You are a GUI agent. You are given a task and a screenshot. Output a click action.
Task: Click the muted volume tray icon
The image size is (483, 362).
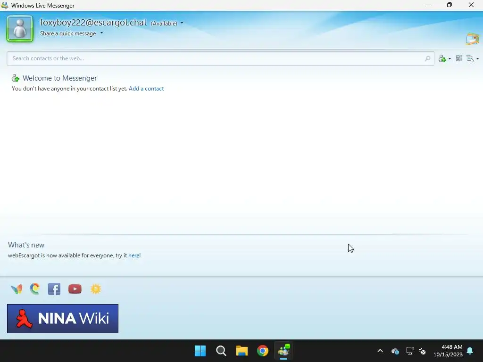422,351
